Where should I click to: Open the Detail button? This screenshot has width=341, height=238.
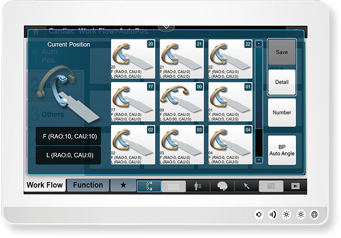click(x=281, y=82)
